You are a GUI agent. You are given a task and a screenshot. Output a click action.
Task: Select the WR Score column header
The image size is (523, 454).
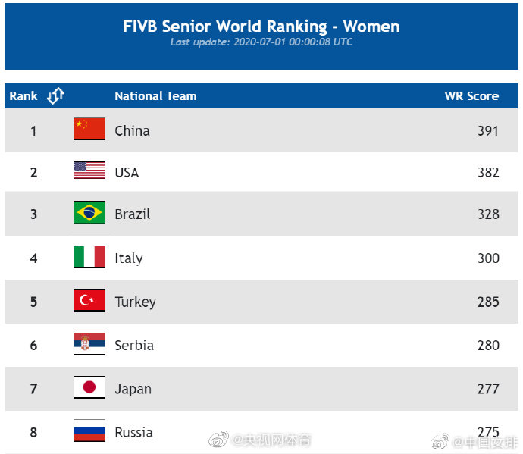click(471, 96)
